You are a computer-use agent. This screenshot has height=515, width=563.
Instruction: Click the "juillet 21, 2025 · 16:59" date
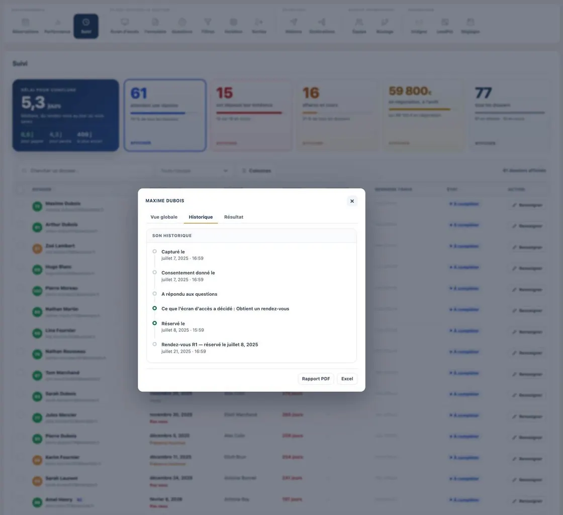coord(183,351)
